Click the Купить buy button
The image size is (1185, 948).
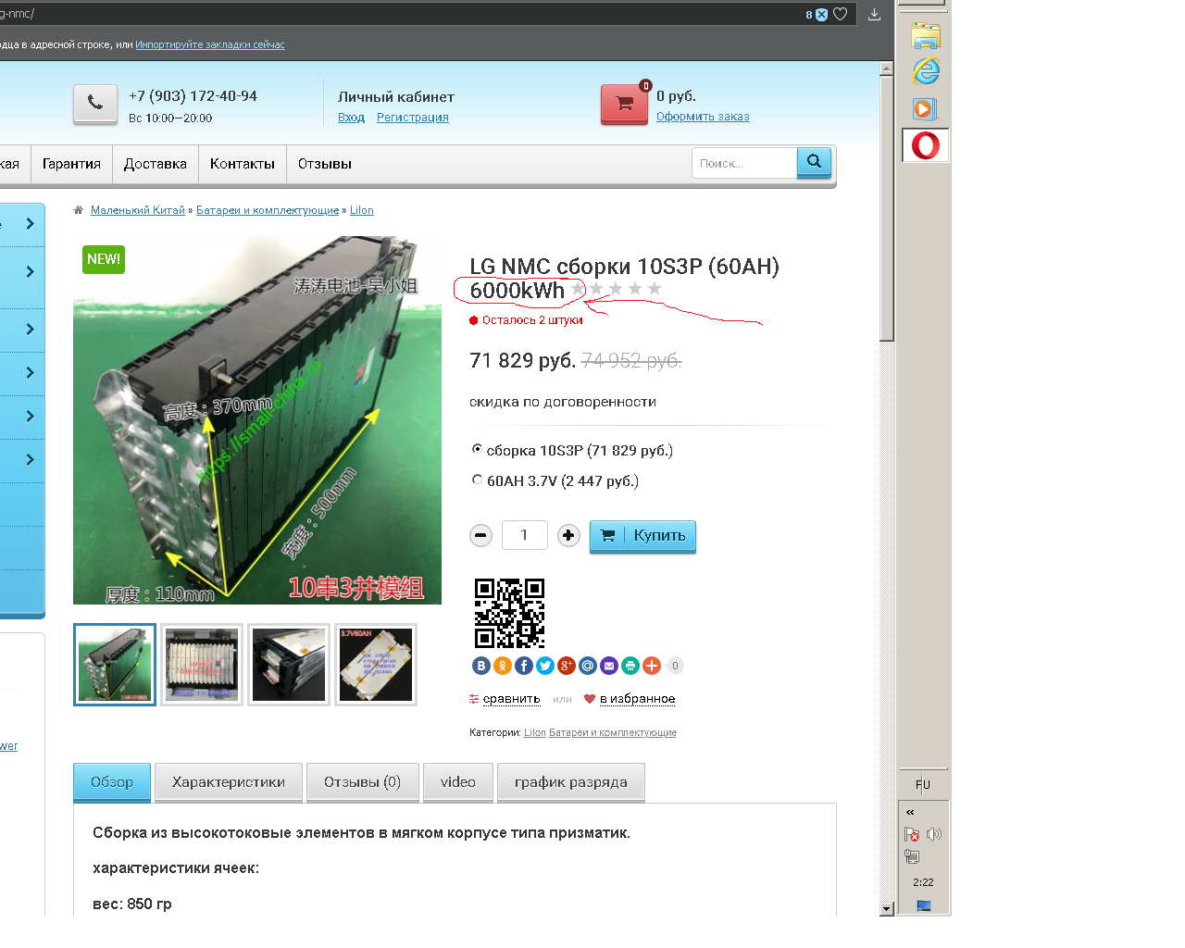tap(642, 536)
